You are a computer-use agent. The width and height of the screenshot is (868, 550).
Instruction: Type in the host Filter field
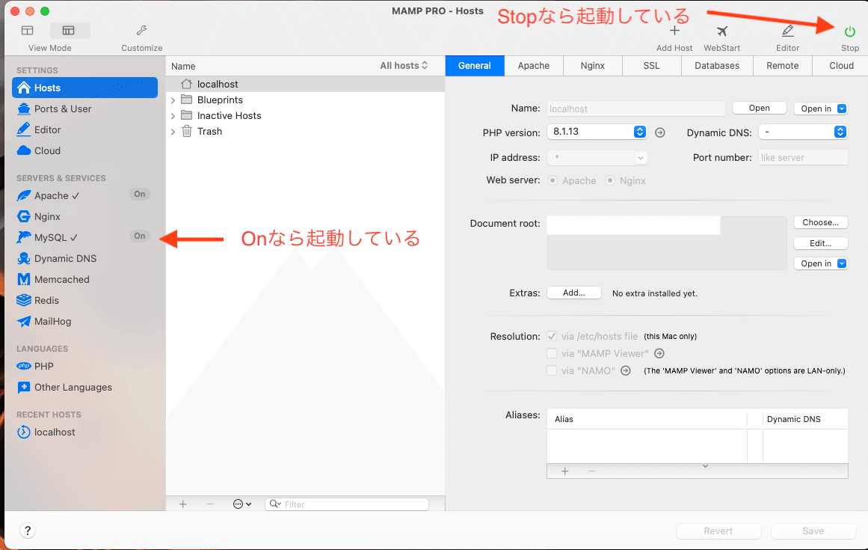tap(346, 504)
